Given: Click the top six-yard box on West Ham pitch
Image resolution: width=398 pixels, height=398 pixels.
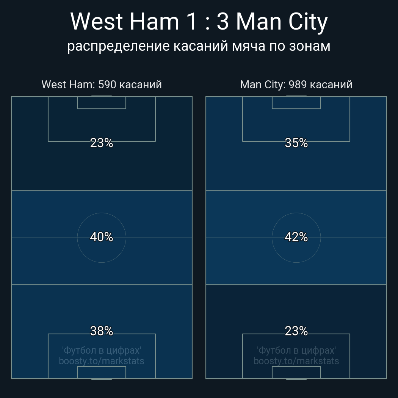Looking at the screenshot, I should click(x=102, y=103).
